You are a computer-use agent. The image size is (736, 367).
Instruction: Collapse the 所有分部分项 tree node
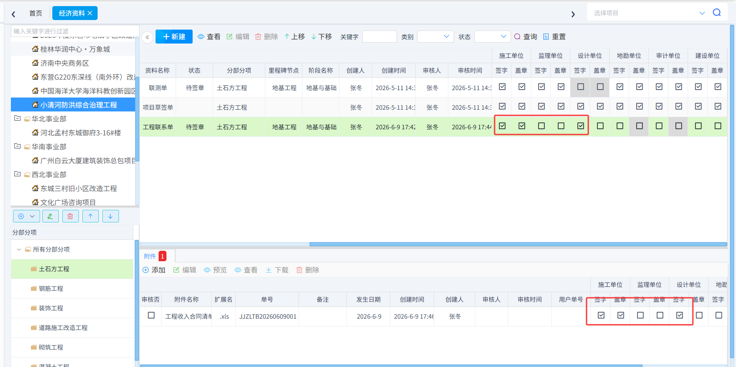click(19, 249)
